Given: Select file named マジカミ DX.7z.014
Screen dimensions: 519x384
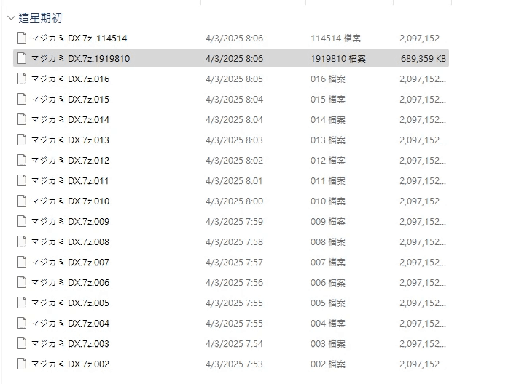Looking at the screenshot, I should 70,119.
